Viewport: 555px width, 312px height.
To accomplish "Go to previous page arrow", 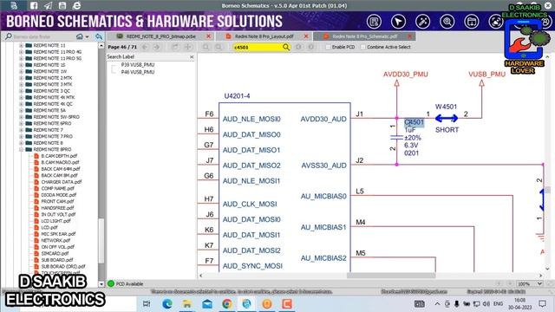I will coord(145,47).
